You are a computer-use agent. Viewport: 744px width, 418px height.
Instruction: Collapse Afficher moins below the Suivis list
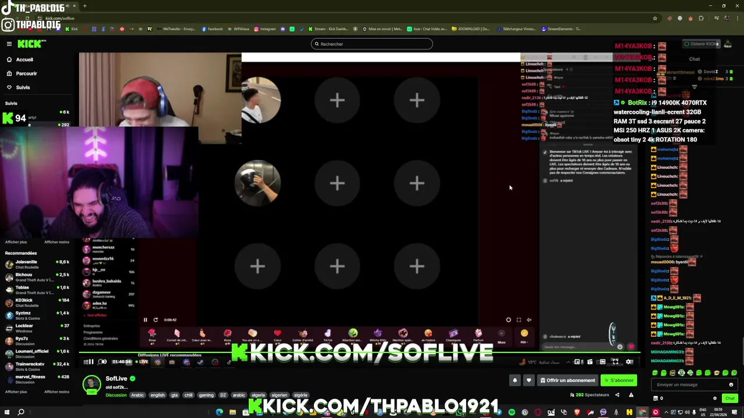pos(56,242)
